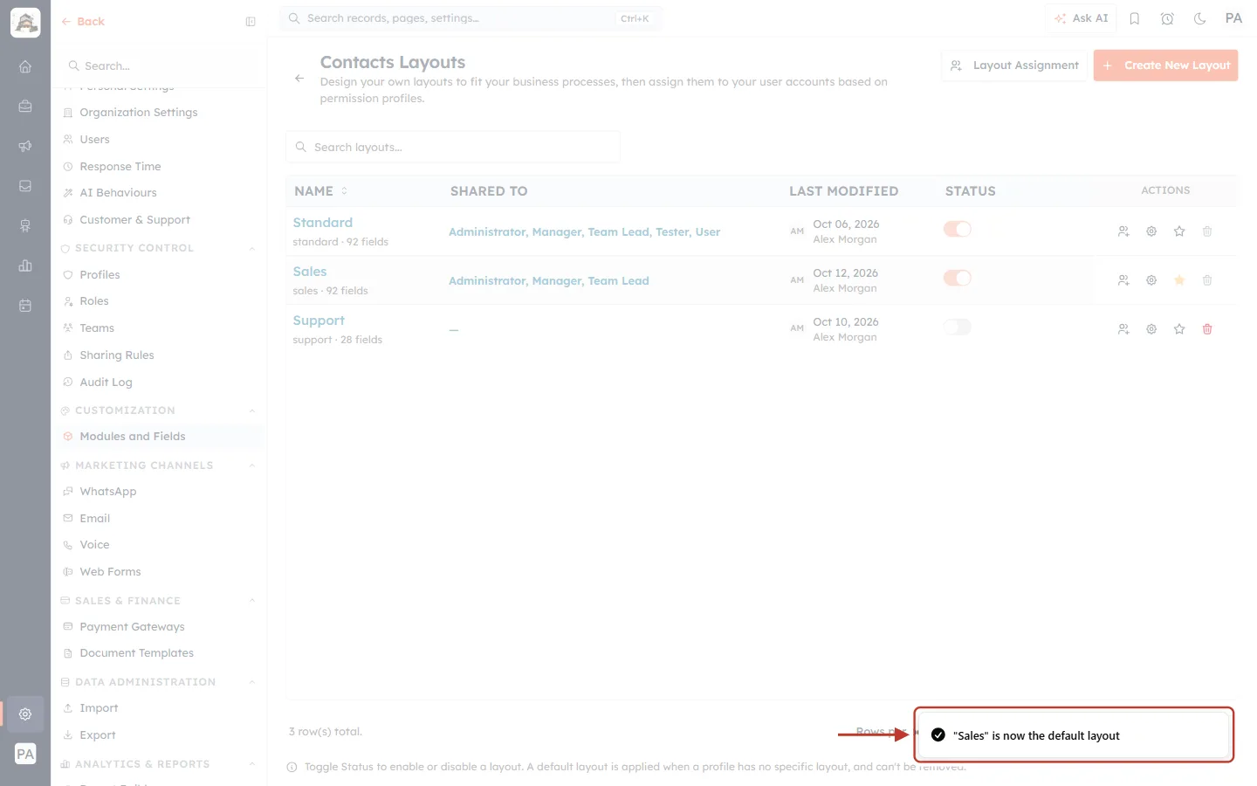Open the inbox icon in left rail
This screenshot has width=1257, height=786.
tap(25, 186)
